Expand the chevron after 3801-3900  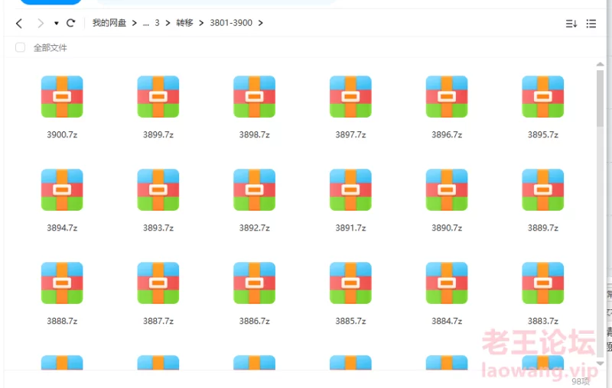tap(260, 23)
